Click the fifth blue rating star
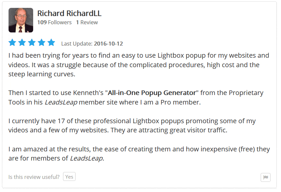 (x=52, y=43)
